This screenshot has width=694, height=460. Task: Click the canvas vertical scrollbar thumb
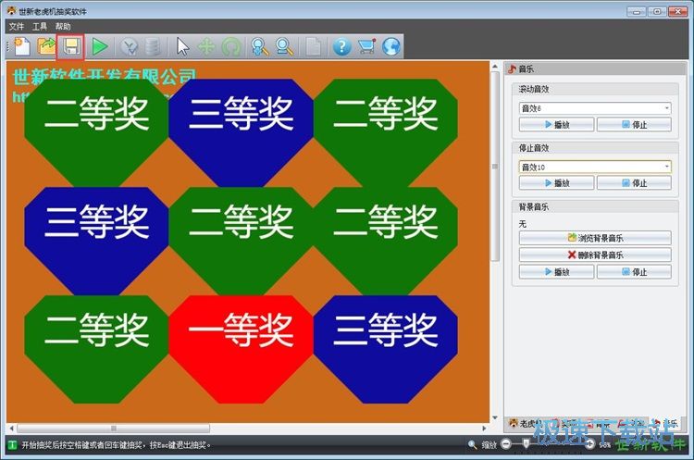[x=495, y=166]
